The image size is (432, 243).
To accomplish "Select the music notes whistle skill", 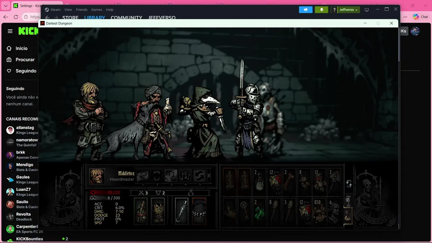I will pos(185,176).
